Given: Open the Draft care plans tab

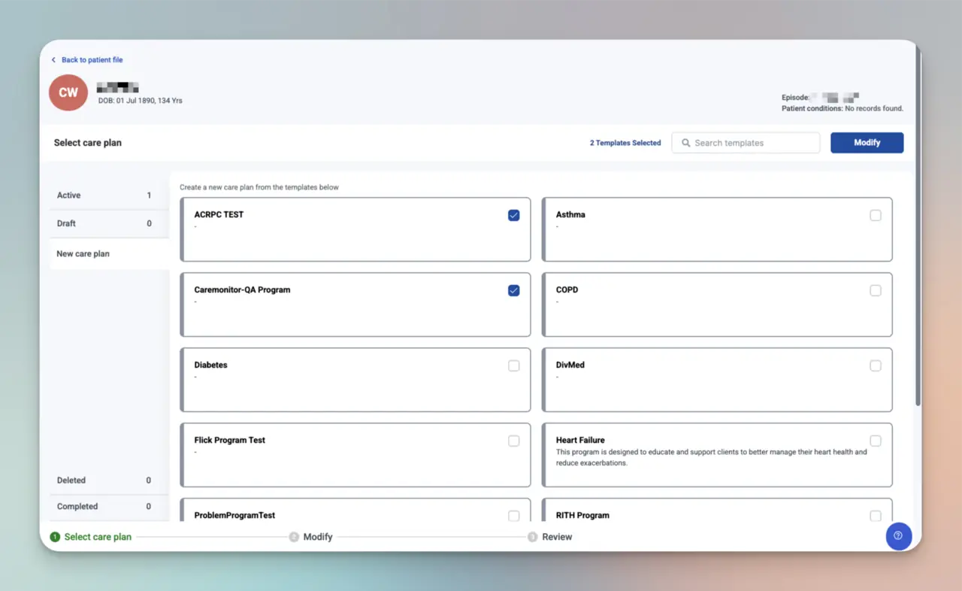Looking at the screenshot, I should point(110,223).
